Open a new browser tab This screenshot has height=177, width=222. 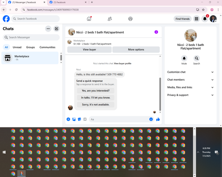point(92,2)
